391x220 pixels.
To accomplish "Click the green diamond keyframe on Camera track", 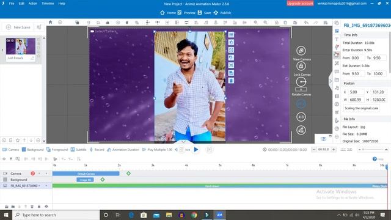I will pos(128,174).
